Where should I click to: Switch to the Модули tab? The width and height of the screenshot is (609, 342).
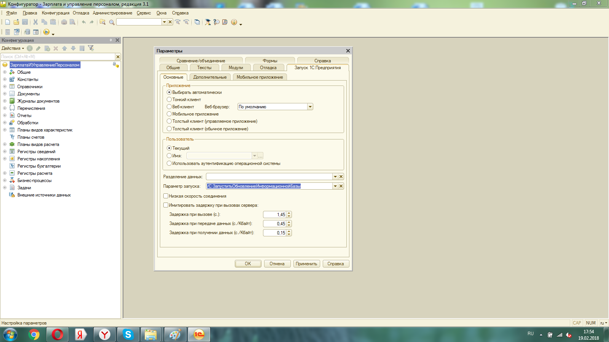pos(236,68)
